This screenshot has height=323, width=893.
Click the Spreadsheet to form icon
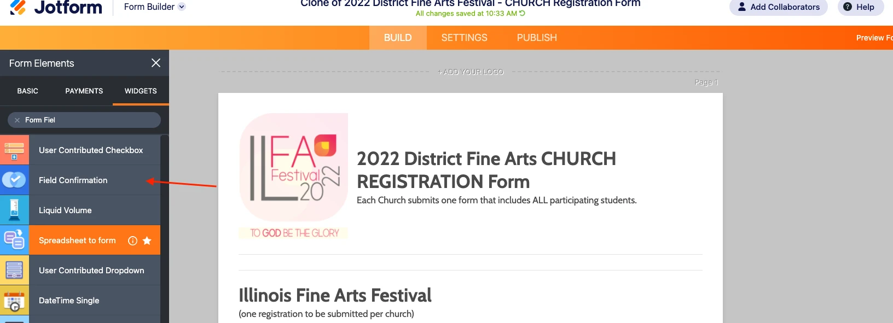(14, 240)
